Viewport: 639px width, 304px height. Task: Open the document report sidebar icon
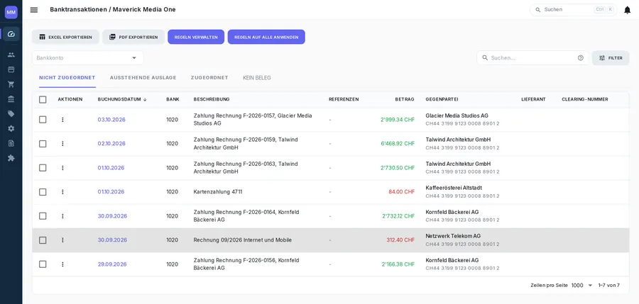pos(11,143)
